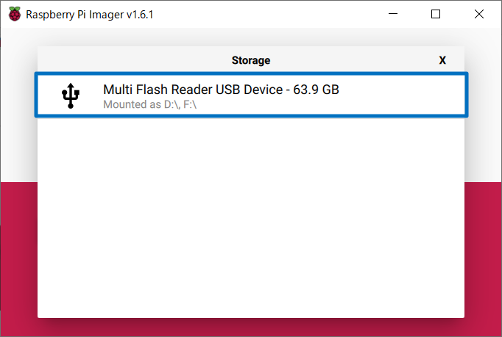Click the '63.9 GB' capacity text
502x337 pixels.
(x=316, y=90)
